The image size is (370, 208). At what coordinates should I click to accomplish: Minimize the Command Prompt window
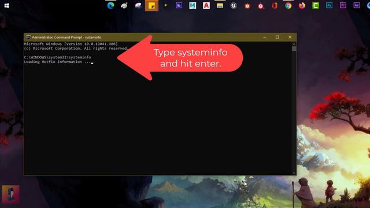(265, 37)
